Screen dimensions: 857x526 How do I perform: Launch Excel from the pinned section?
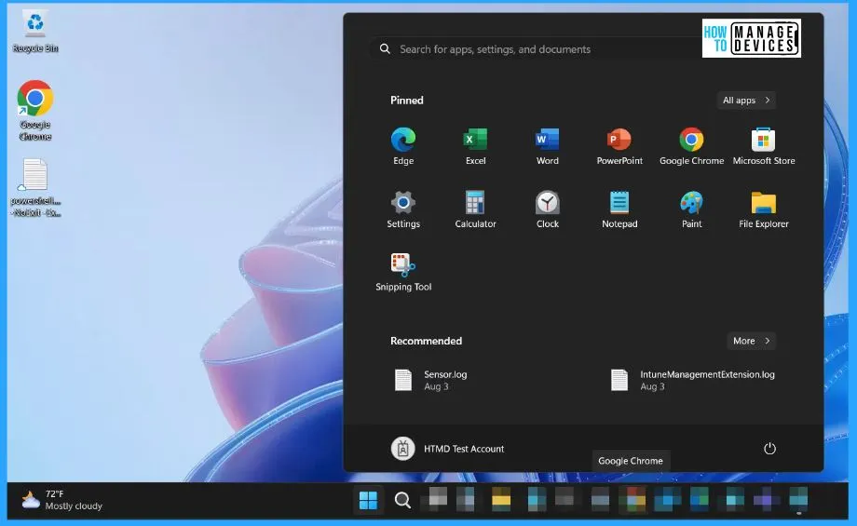[475, 146]
